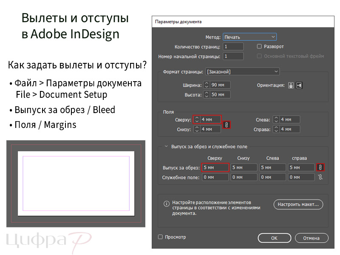Enable the Разворот checkbox
This screenshot has height=255, width=340.
point(259,46)
